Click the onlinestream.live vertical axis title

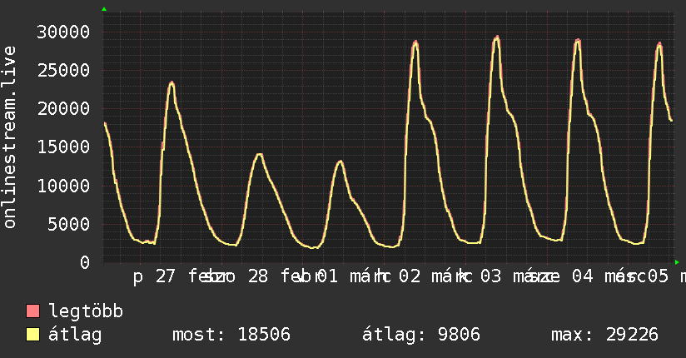coord(9,137)
